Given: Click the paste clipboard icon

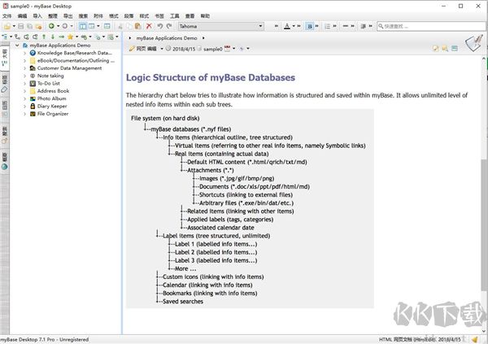Looking at the screenshot, I should coord(137,27).
